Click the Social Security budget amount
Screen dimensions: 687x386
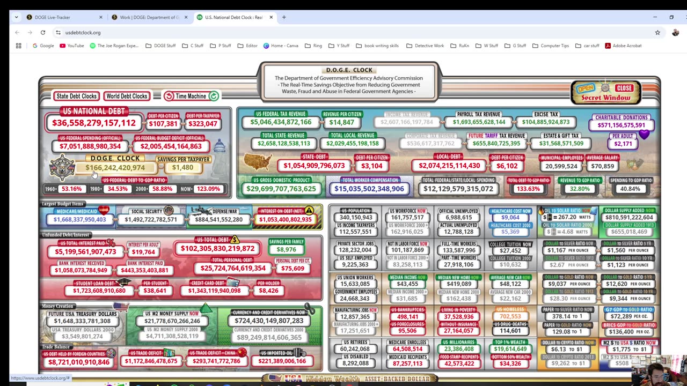click(x=151, y=219)
